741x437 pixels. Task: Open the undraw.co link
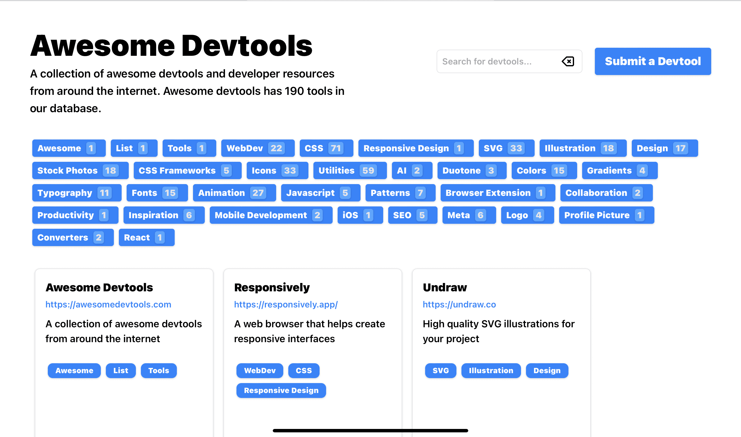pos(459,304)
